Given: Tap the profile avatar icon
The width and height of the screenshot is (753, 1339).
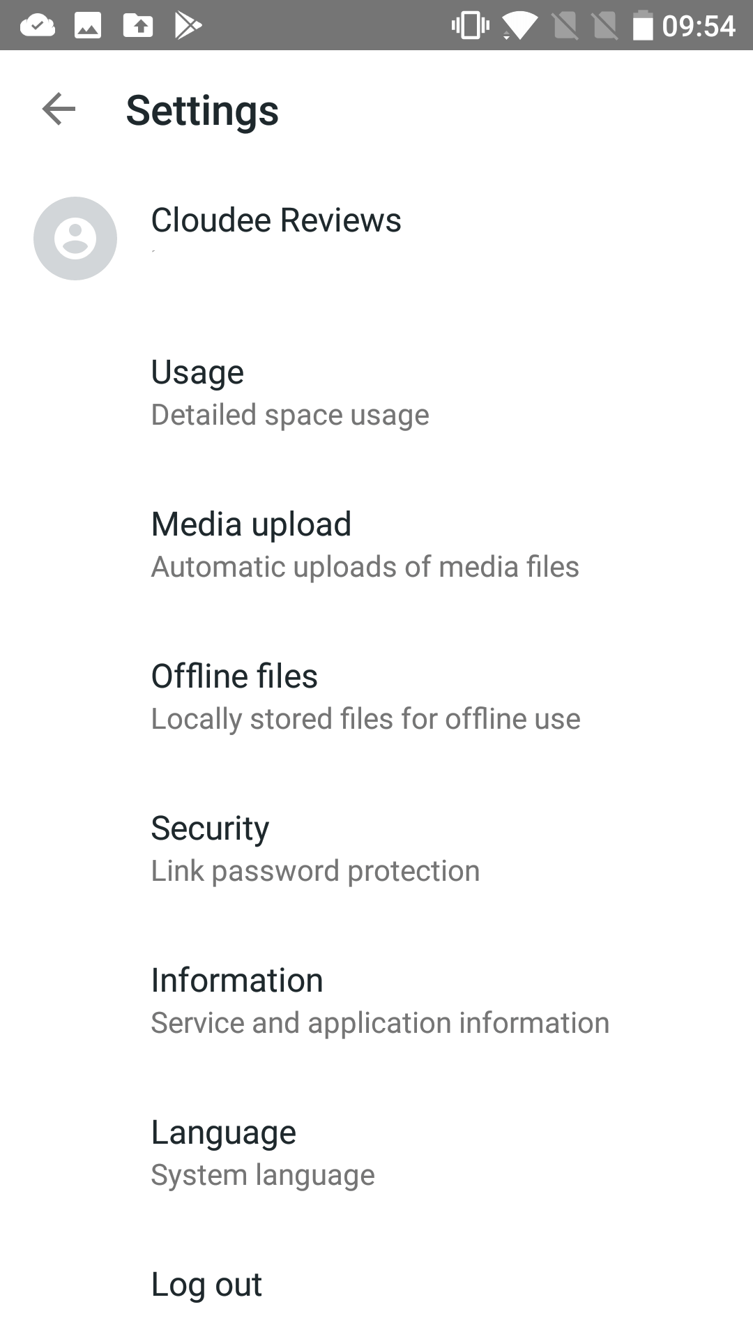Looking at the screenshot, I should coord(75,239).
